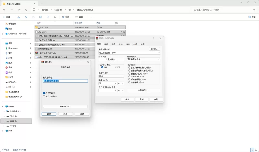Click the question mark in archive dialog
This screenshot has height=152, width=259.
pyautogui.click(x=153, y=38)
